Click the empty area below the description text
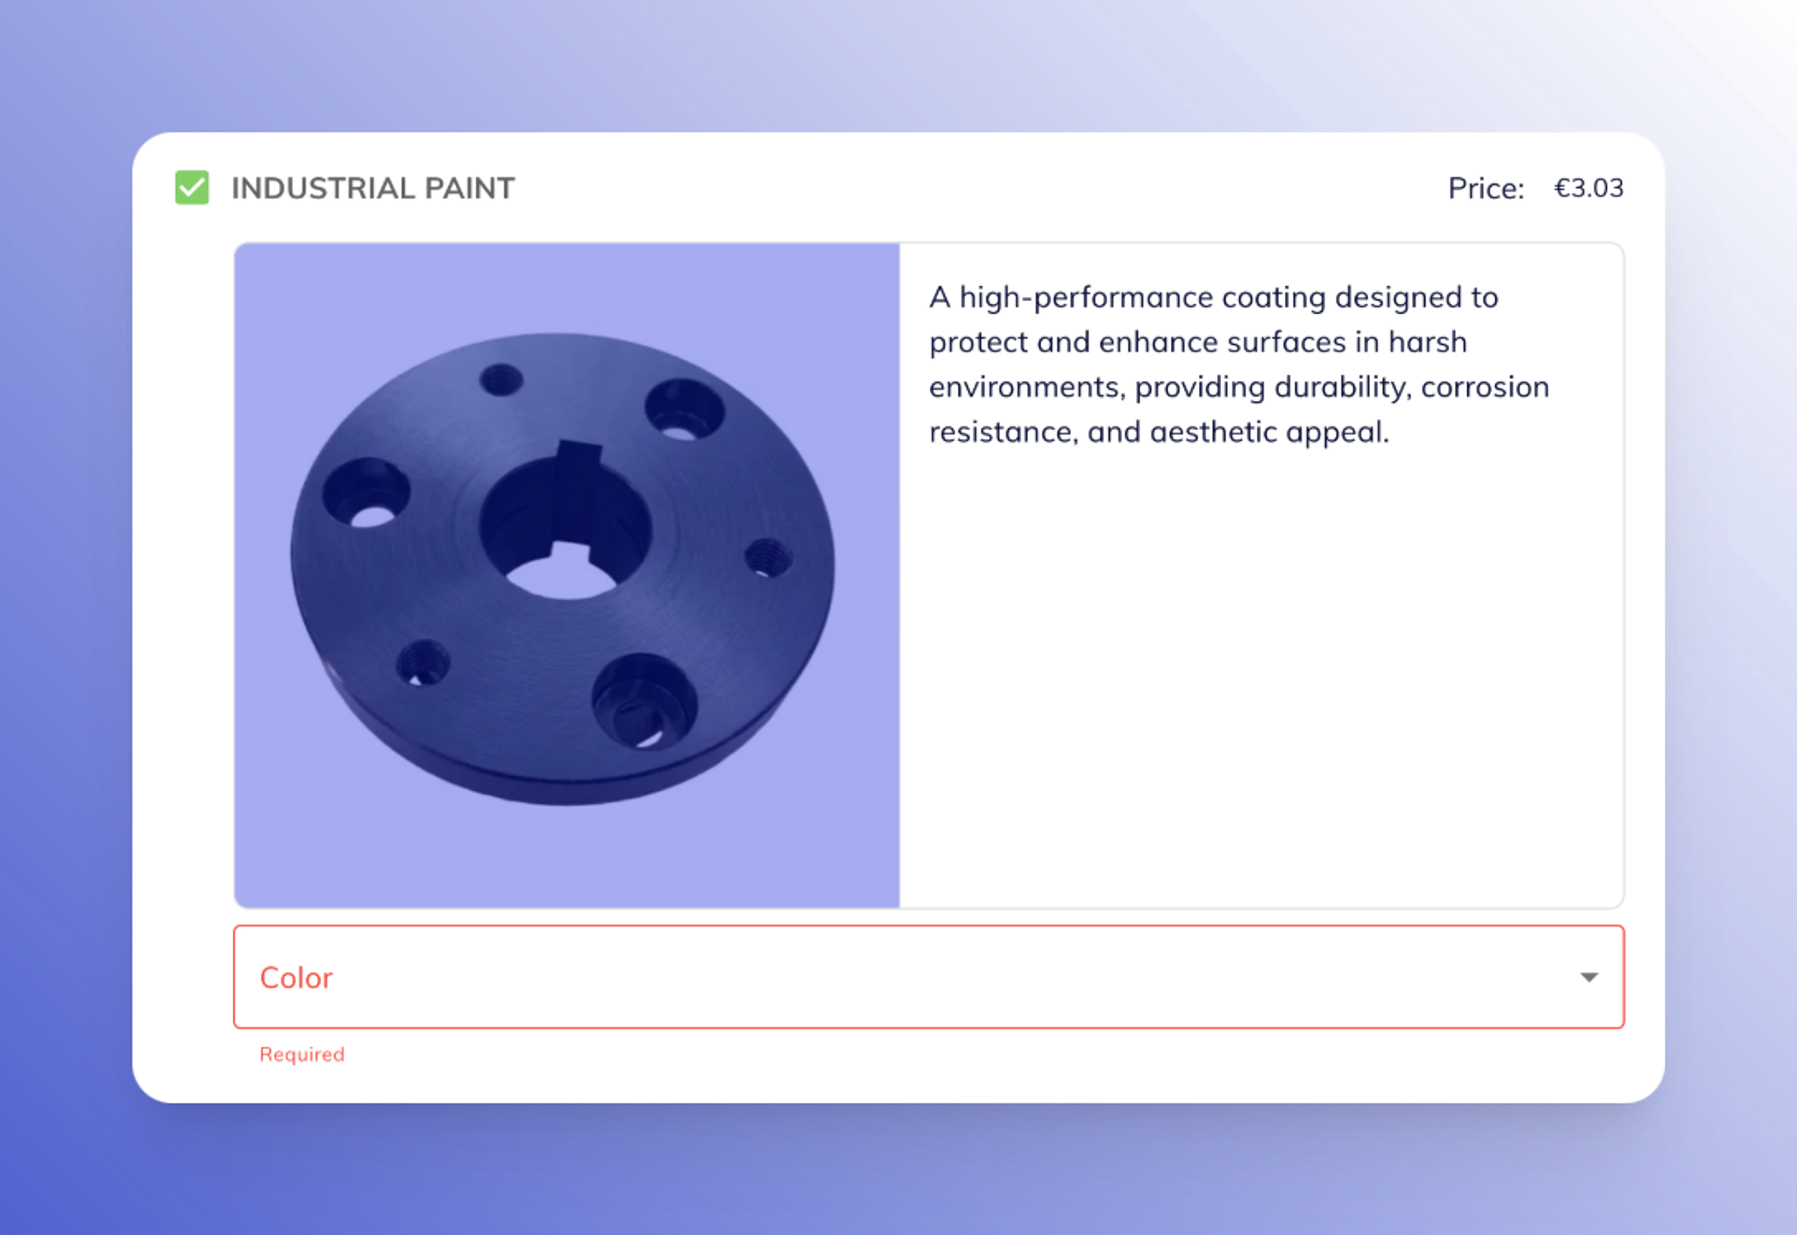The image size is (1797, 1235). click(1262, 681)
